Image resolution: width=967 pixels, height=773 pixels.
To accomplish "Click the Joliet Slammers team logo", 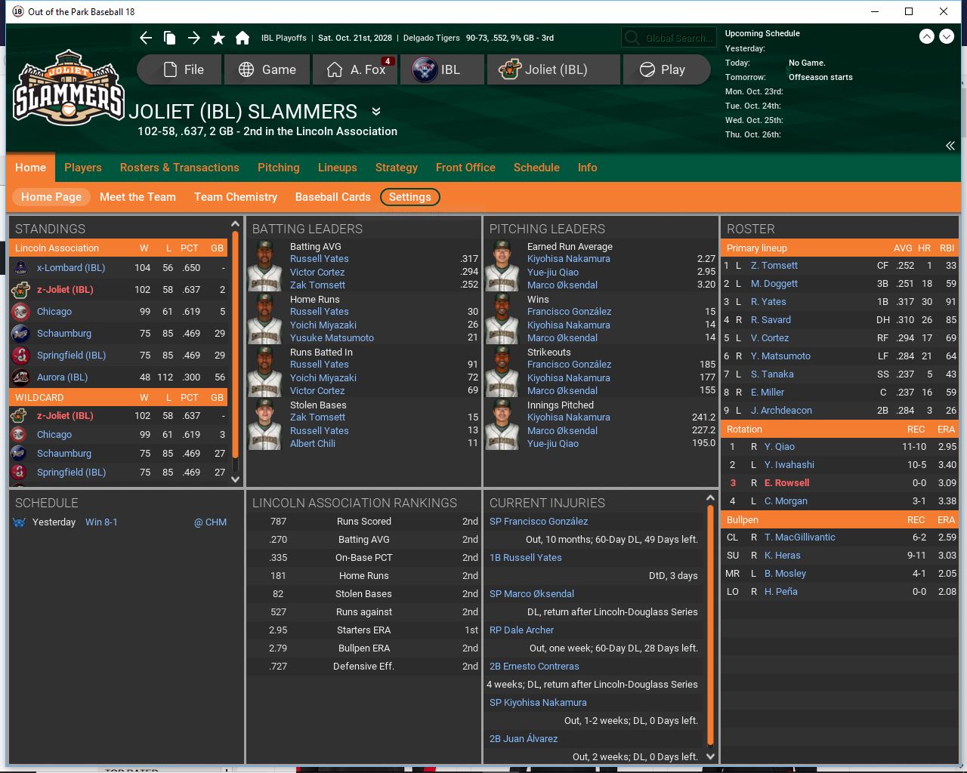I will pyautogui.click(x=68, y=88).
